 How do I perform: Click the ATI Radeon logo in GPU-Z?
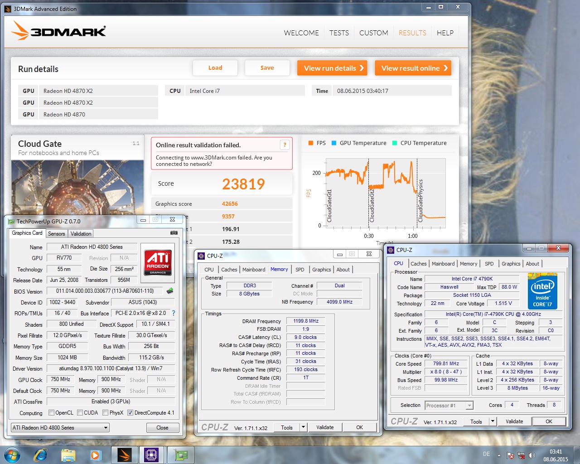(158, 262)
